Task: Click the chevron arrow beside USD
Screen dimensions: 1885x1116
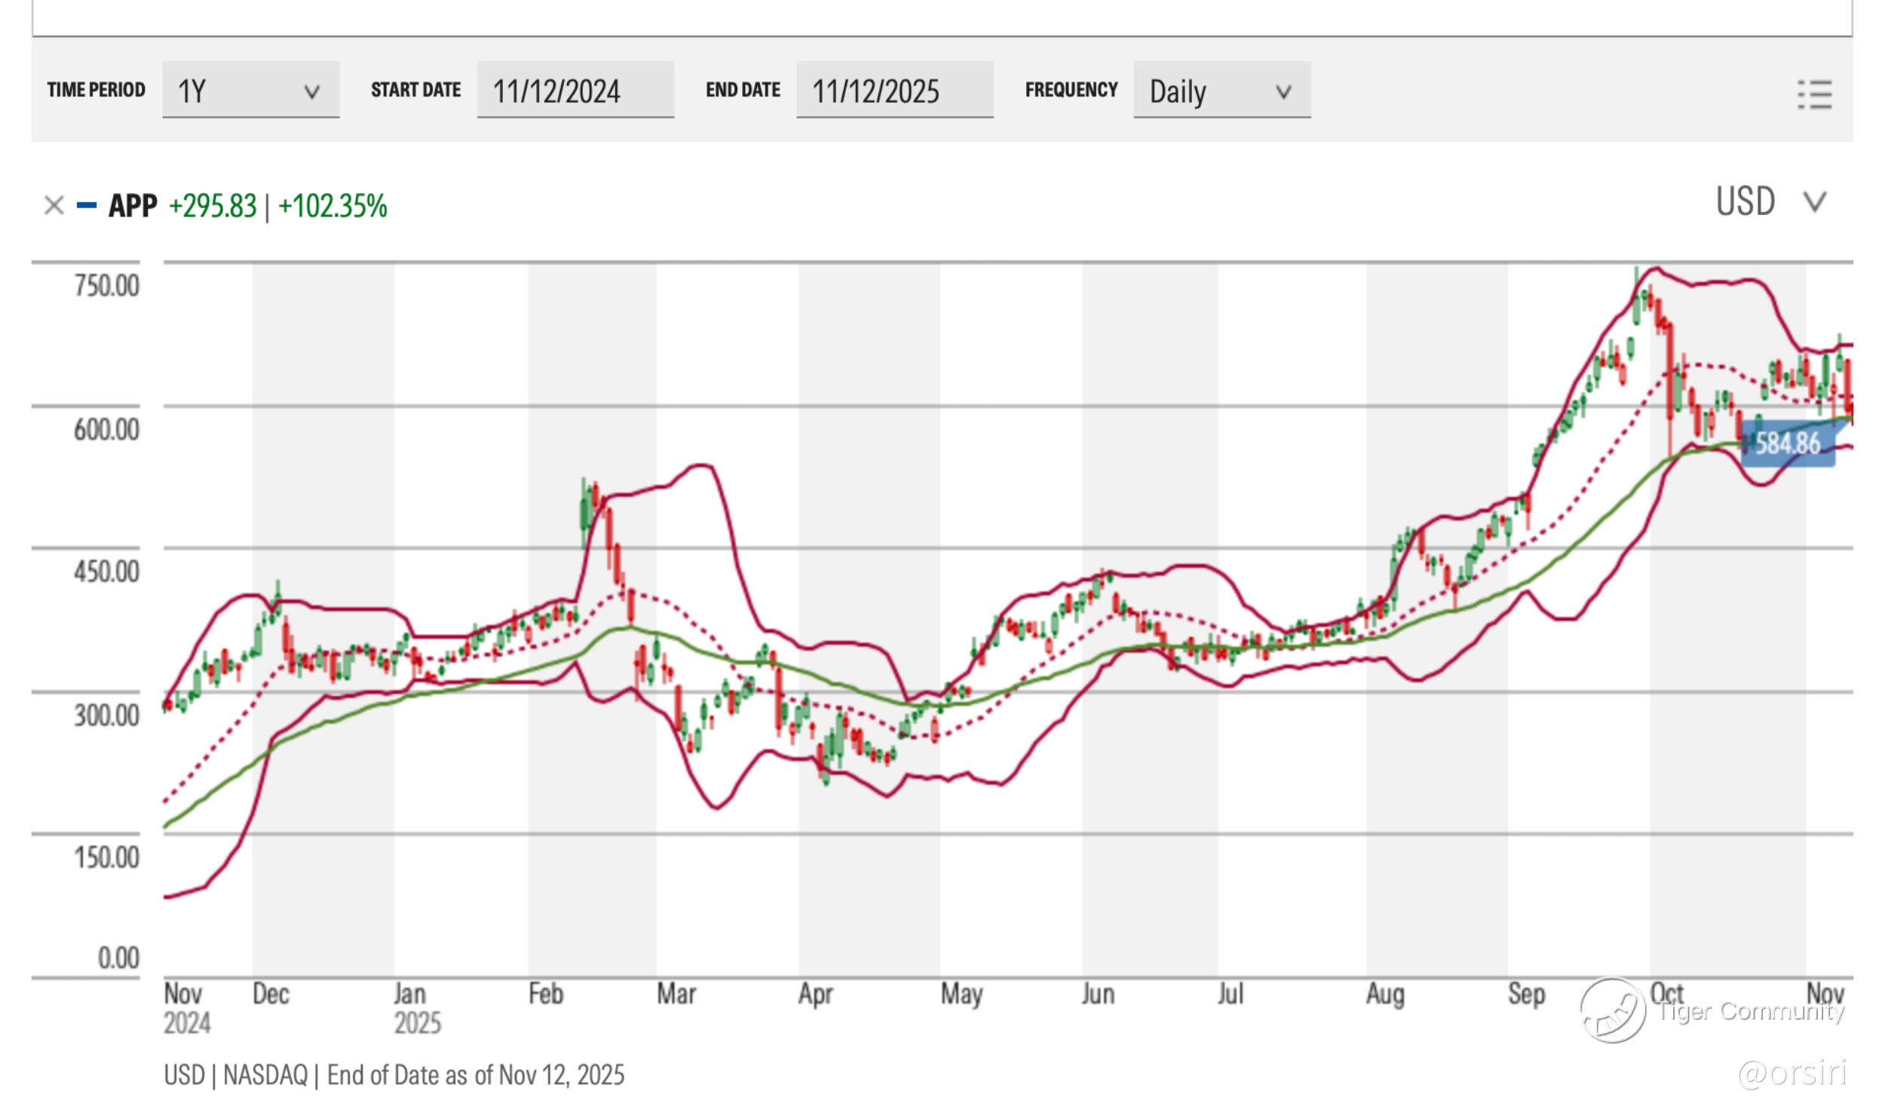Action: [x=1814, y=202]
